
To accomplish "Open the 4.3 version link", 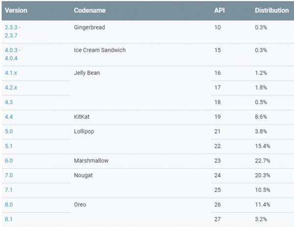I will (x=9, y=102).
